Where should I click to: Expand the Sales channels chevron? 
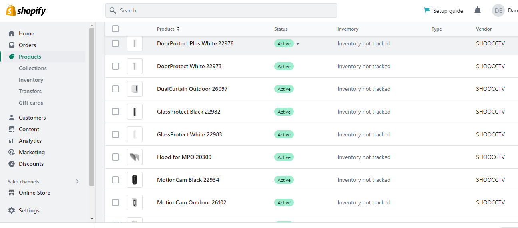click(78, 181)
